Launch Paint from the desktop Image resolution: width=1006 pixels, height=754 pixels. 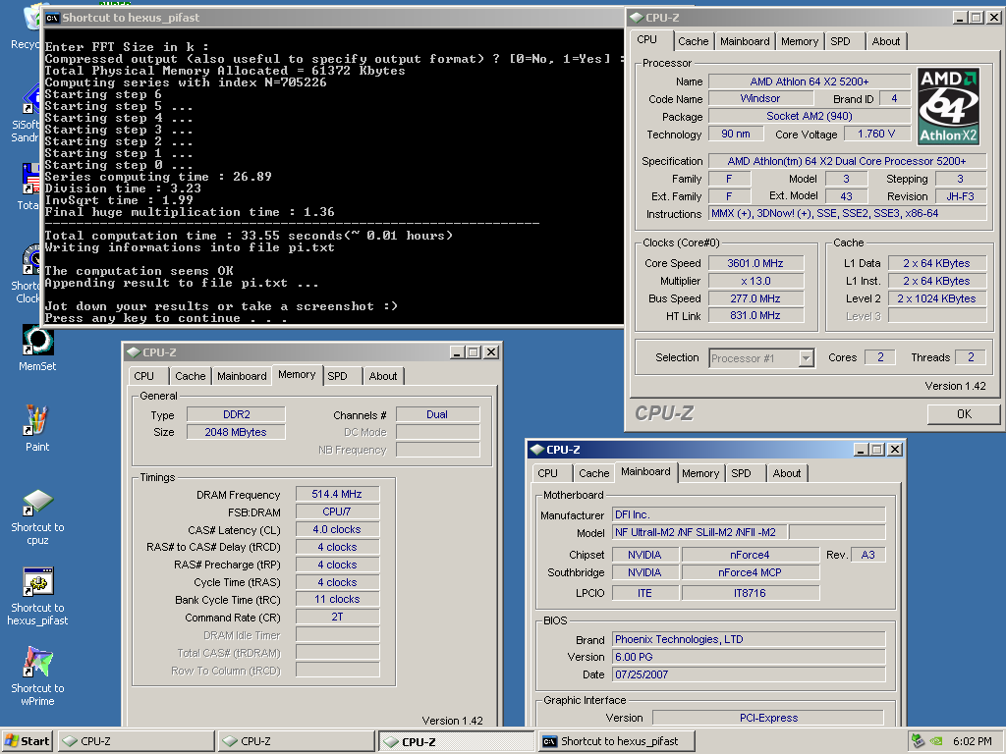point(37,428)
